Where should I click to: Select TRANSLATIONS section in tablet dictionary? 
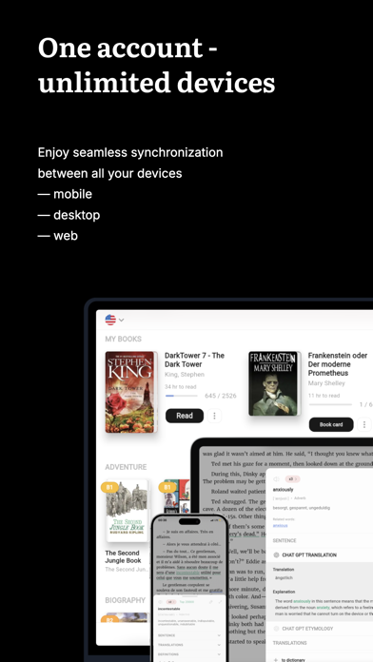pos(290,643)
